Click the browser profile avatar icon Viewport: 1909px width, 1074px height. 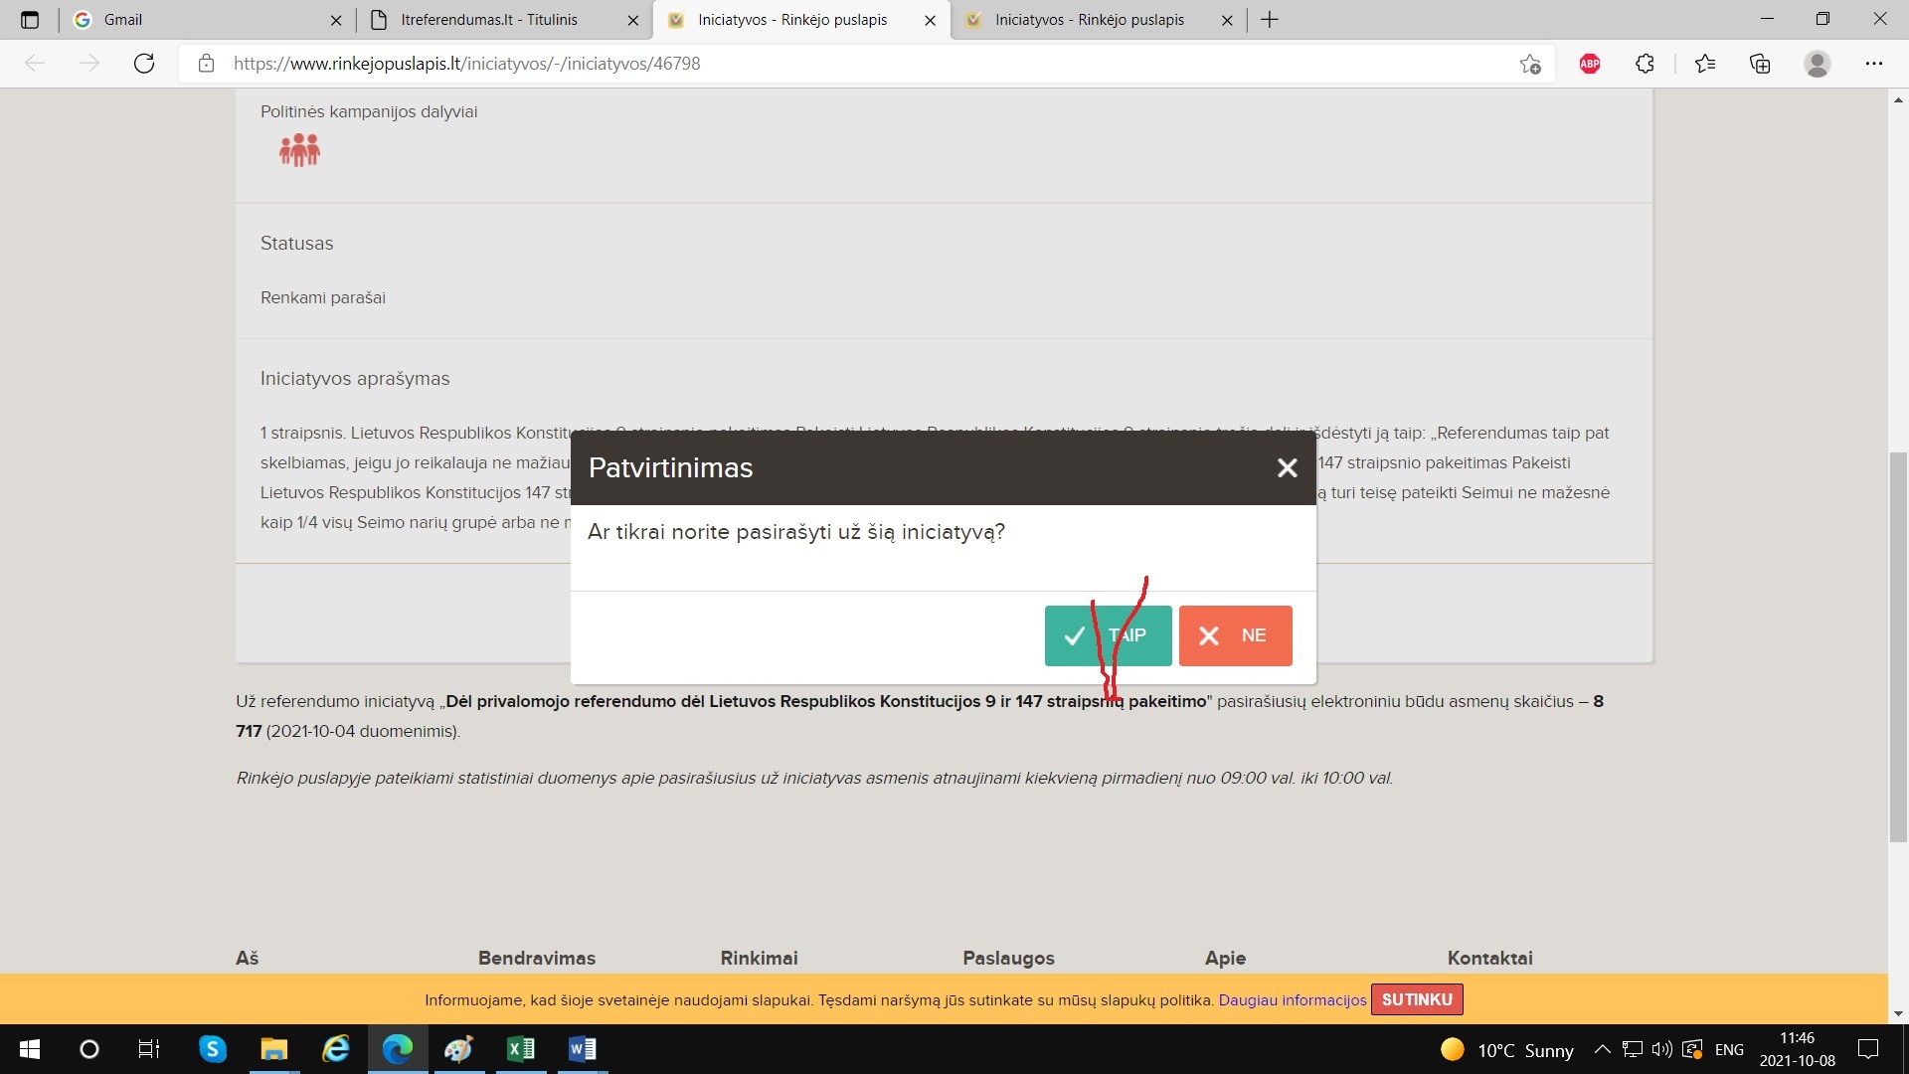[x=1817, y=64]
